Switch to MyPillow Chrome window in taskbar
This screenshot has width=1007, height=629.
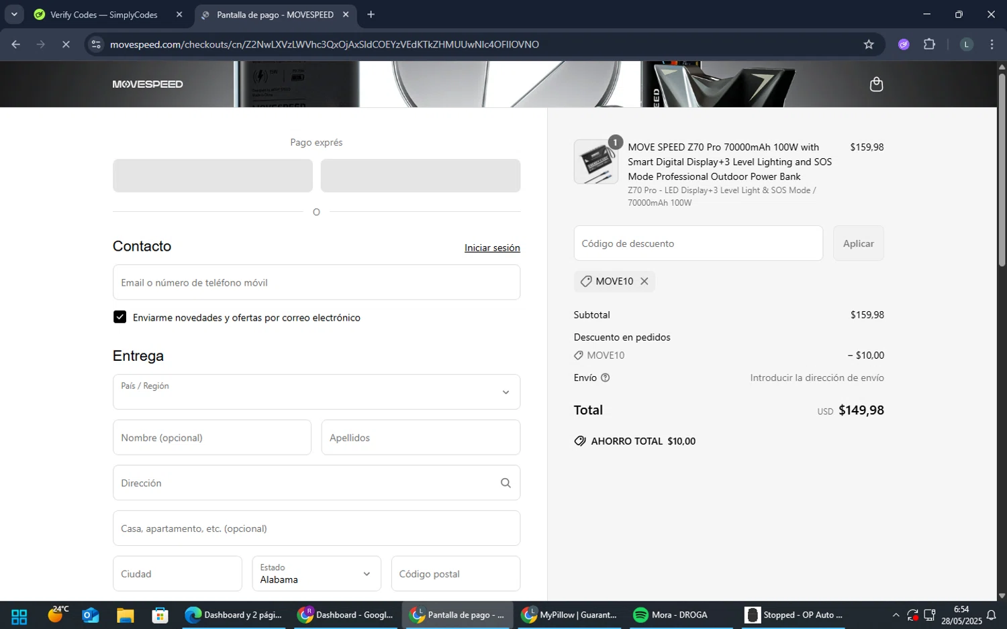569,616
